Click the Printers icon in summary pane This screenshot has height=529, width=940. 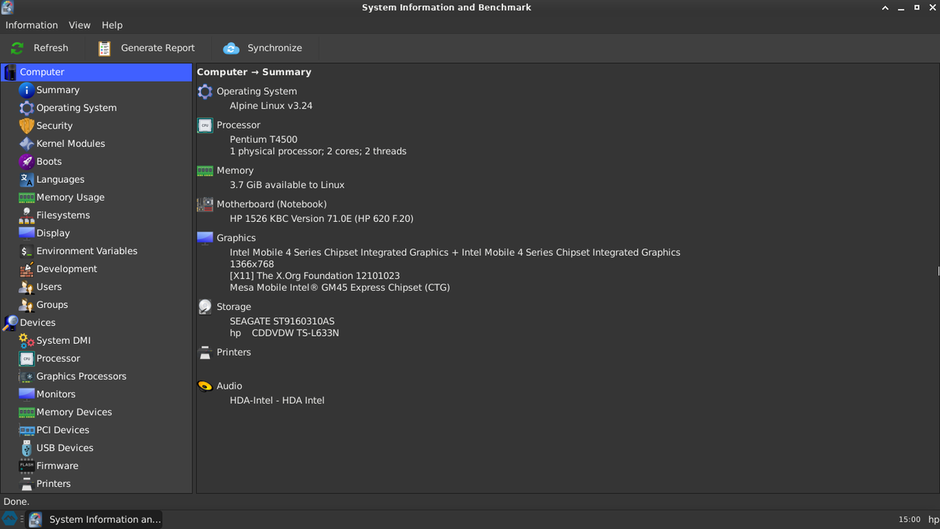tap(205, 353)
